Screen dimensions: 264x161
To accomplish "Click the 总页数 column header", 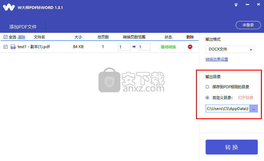I will pos(103,37).
